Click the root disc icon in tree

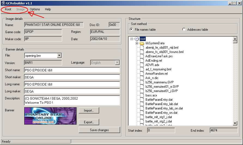(137, 39)
